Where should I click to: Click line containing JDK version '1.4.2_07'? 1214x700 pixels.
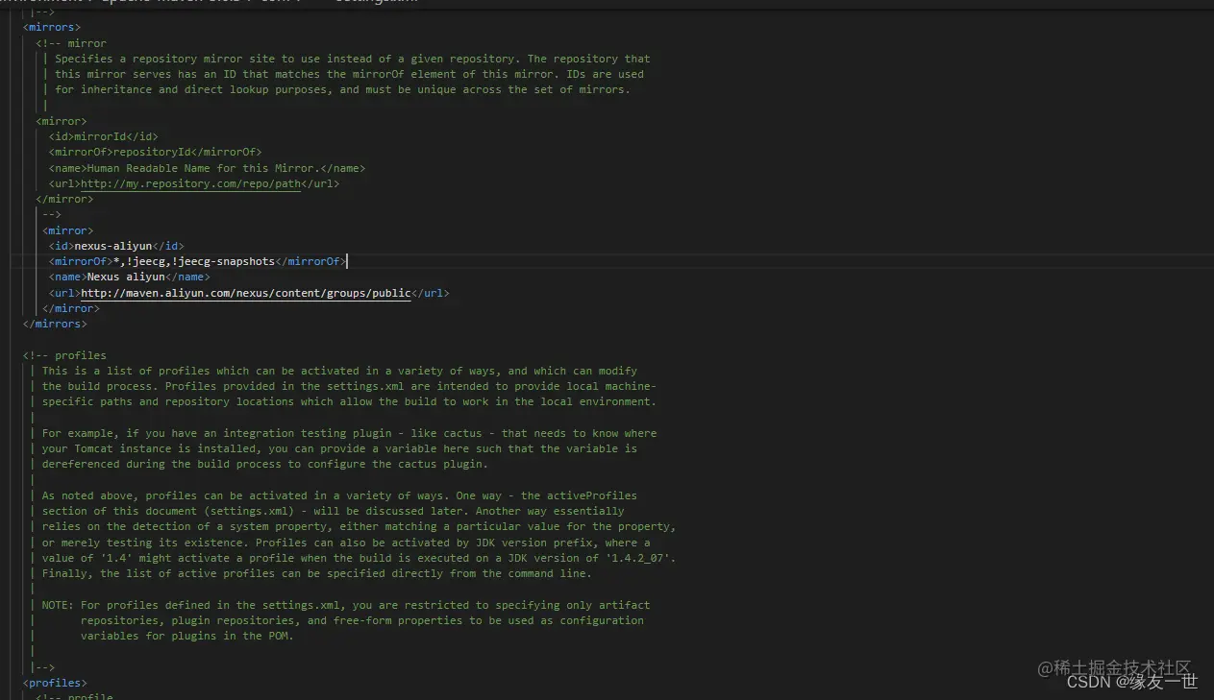359,558
